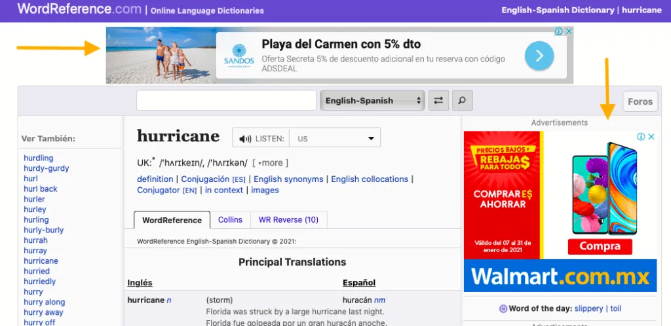
Task: Click the magnifying glass search button
Action: 462,101
